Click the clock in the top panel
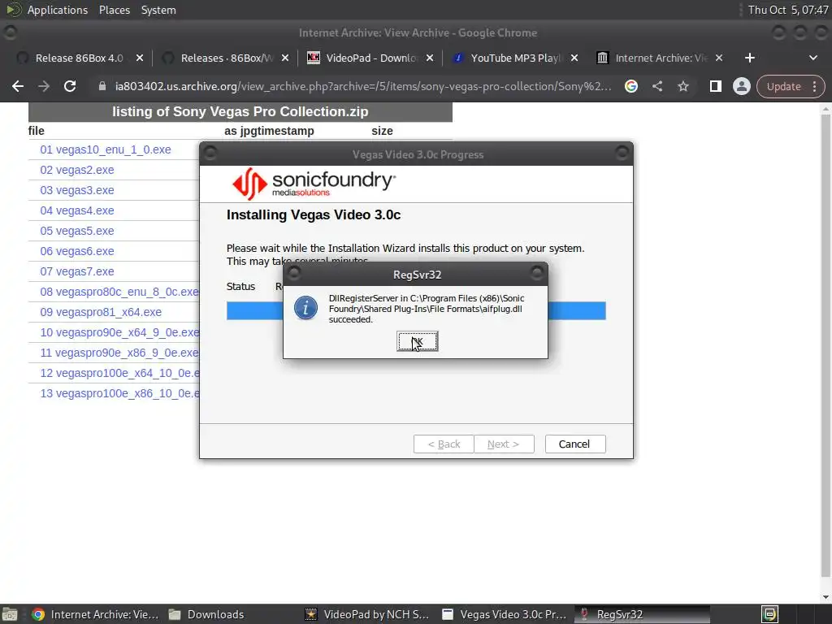The width and height of the screenshot is (832, 624). click(788, 10)
